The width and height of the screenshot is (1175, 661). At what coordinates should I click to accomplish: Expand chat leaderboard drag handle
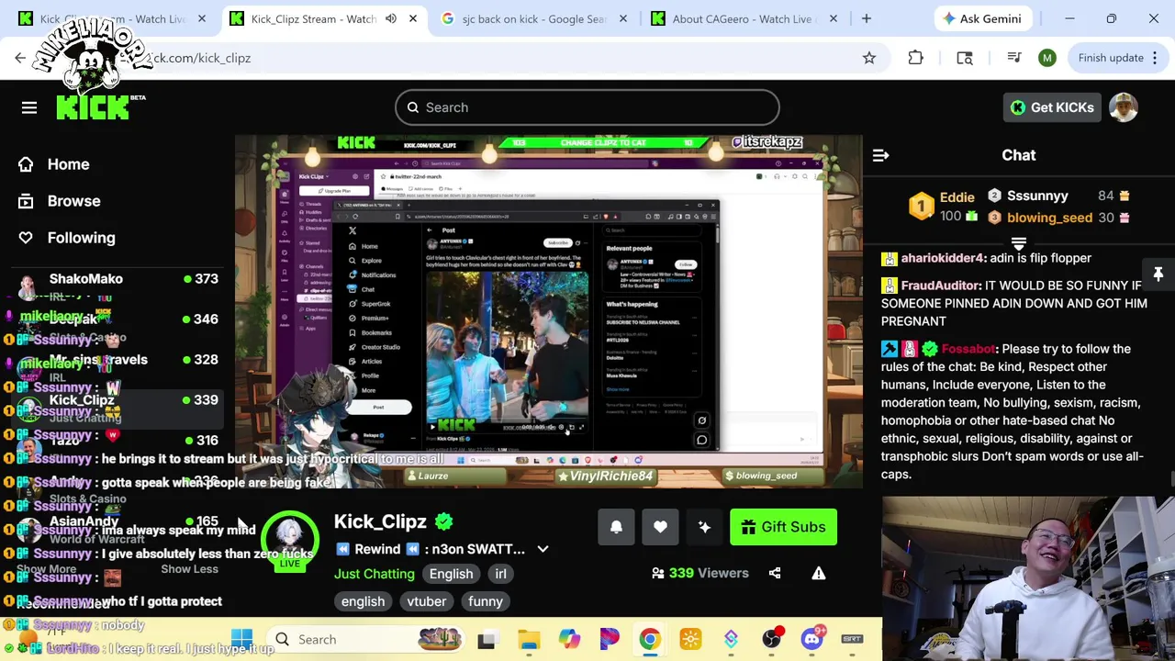click(1018, 243)
